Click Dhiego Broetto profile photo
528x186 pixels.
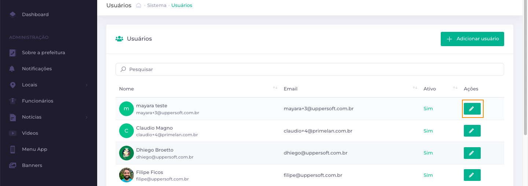click(126, 153)
